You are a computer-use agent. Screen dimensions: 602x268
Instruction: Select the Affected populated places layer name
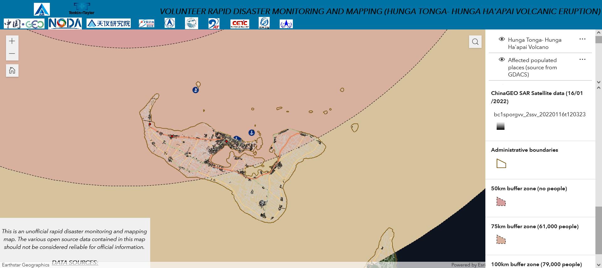(532, 67)
